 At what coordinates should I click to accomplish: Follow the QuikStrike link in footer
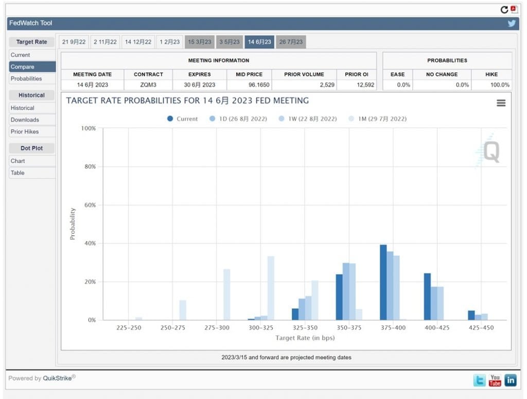point(57,378)
